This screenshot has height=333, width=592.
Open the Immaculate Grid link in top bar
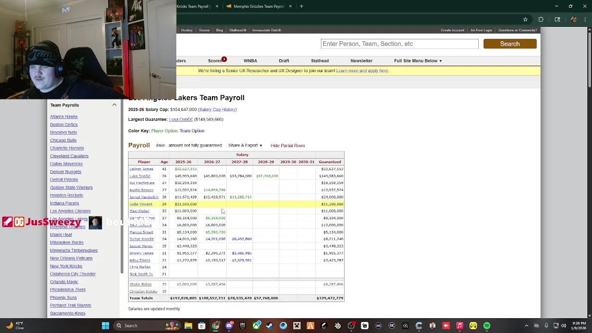266,30
